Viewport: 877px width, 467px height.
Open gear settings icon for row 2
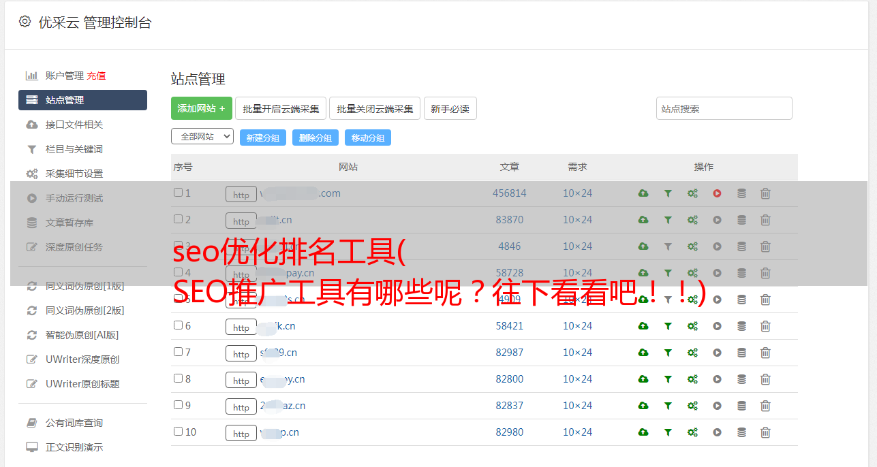(692, 220)
